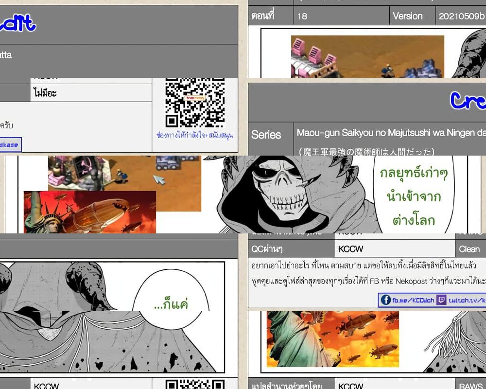This screenshot has height=389, width=486.
Task: Click the note line mentioning 'Nekopost'
Action: coord(368,281)
